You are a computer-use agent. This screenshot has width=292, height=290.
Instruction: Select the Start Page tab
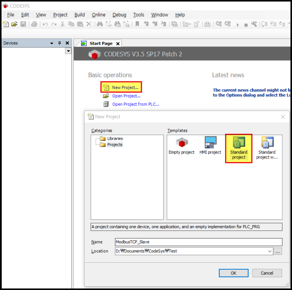click(x=101, y=43)
